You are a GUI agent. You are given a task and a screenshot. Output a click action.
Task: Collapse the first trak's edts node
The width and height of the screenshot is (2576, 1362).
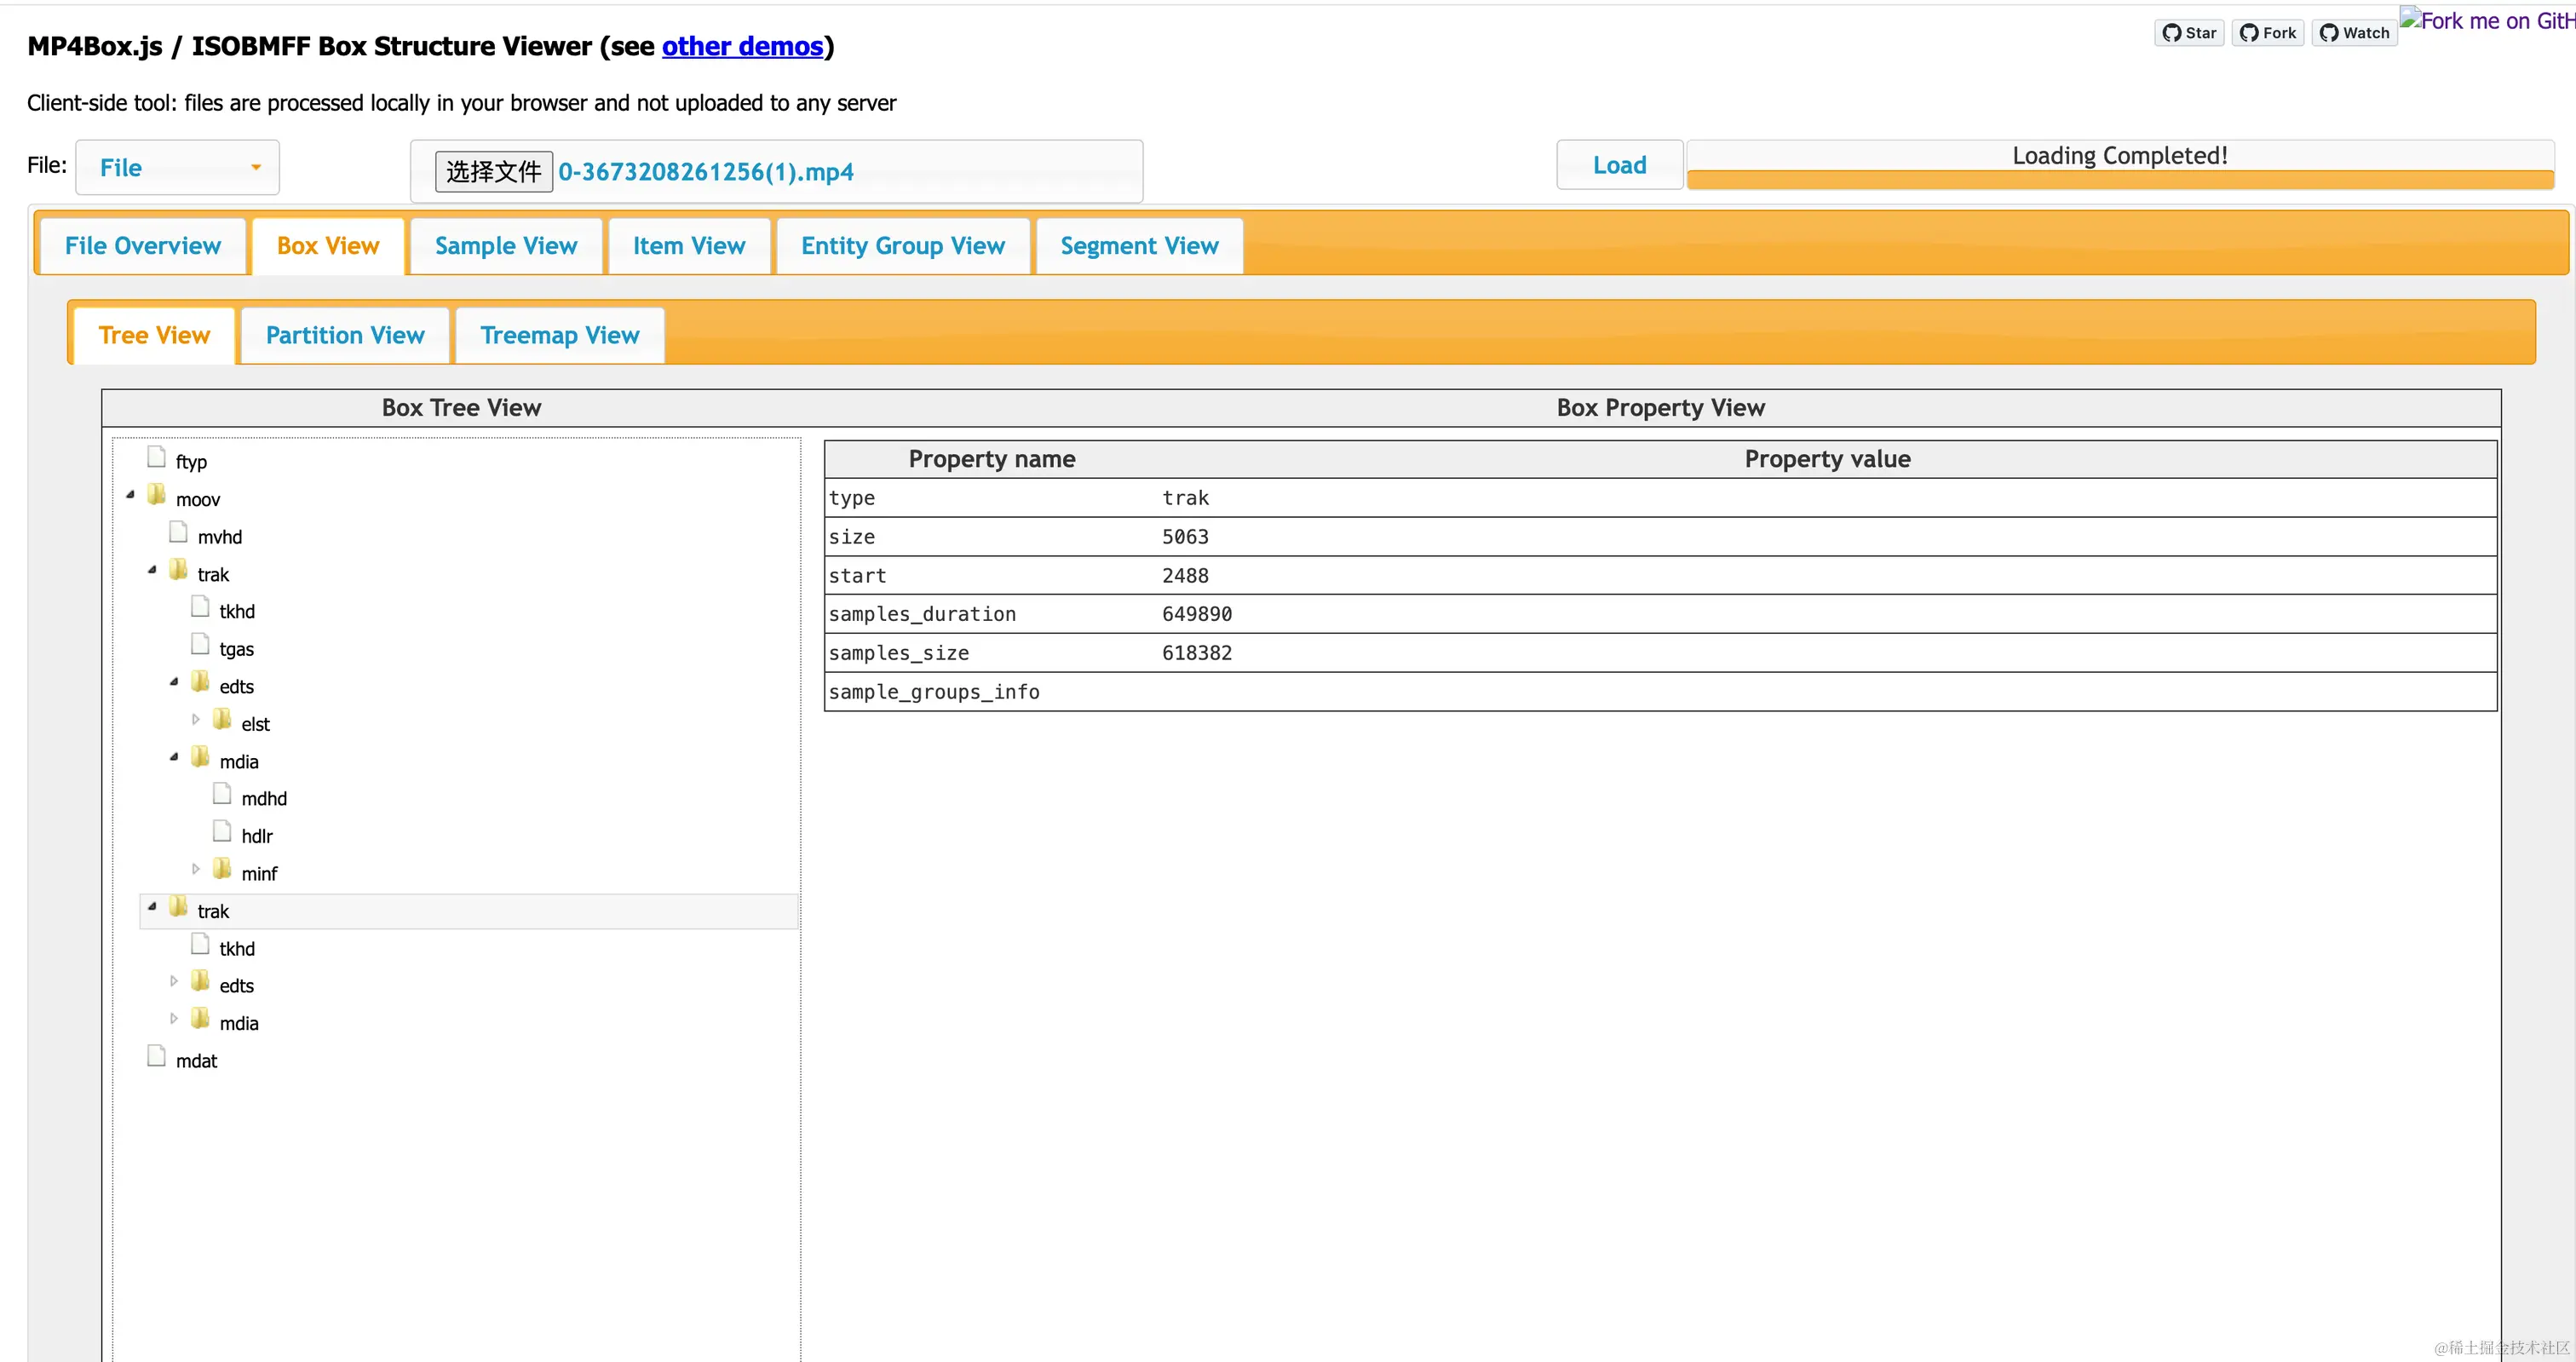(x=175, y=682)
